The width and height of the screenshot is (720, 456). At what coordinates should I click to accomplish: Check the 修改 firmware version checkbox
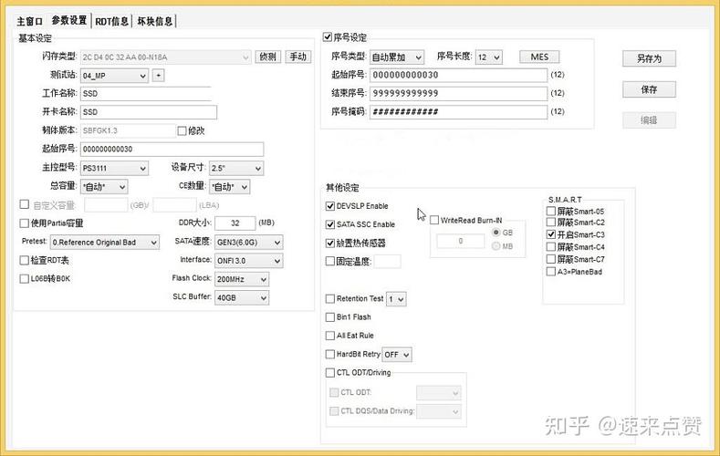click(x=182, y=131)
